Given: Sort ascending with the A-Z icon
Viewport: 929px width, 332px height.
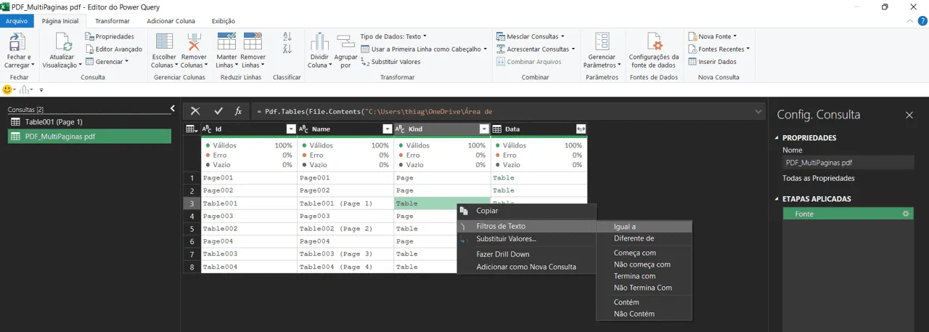Looking at the screenshot, I should (x=287, y=36).
